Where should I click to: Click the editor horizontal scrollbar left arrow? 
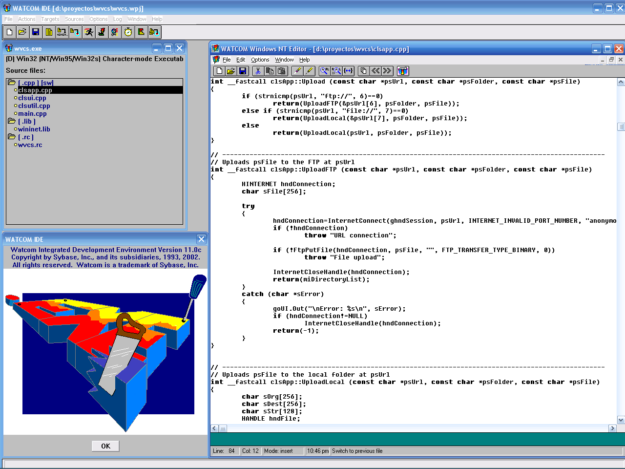click(x=214, y=428)
